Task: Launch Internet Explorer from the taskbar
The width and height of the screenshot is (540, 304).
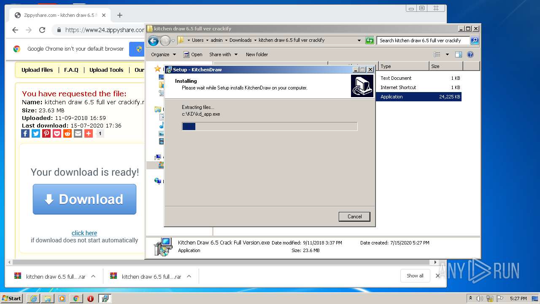Action: coord(33,299)
